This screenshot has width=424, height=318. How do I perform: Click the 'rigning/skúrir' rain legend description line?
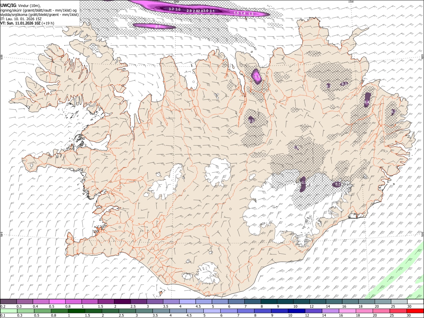pyautogui.click(x=38, y=10)
